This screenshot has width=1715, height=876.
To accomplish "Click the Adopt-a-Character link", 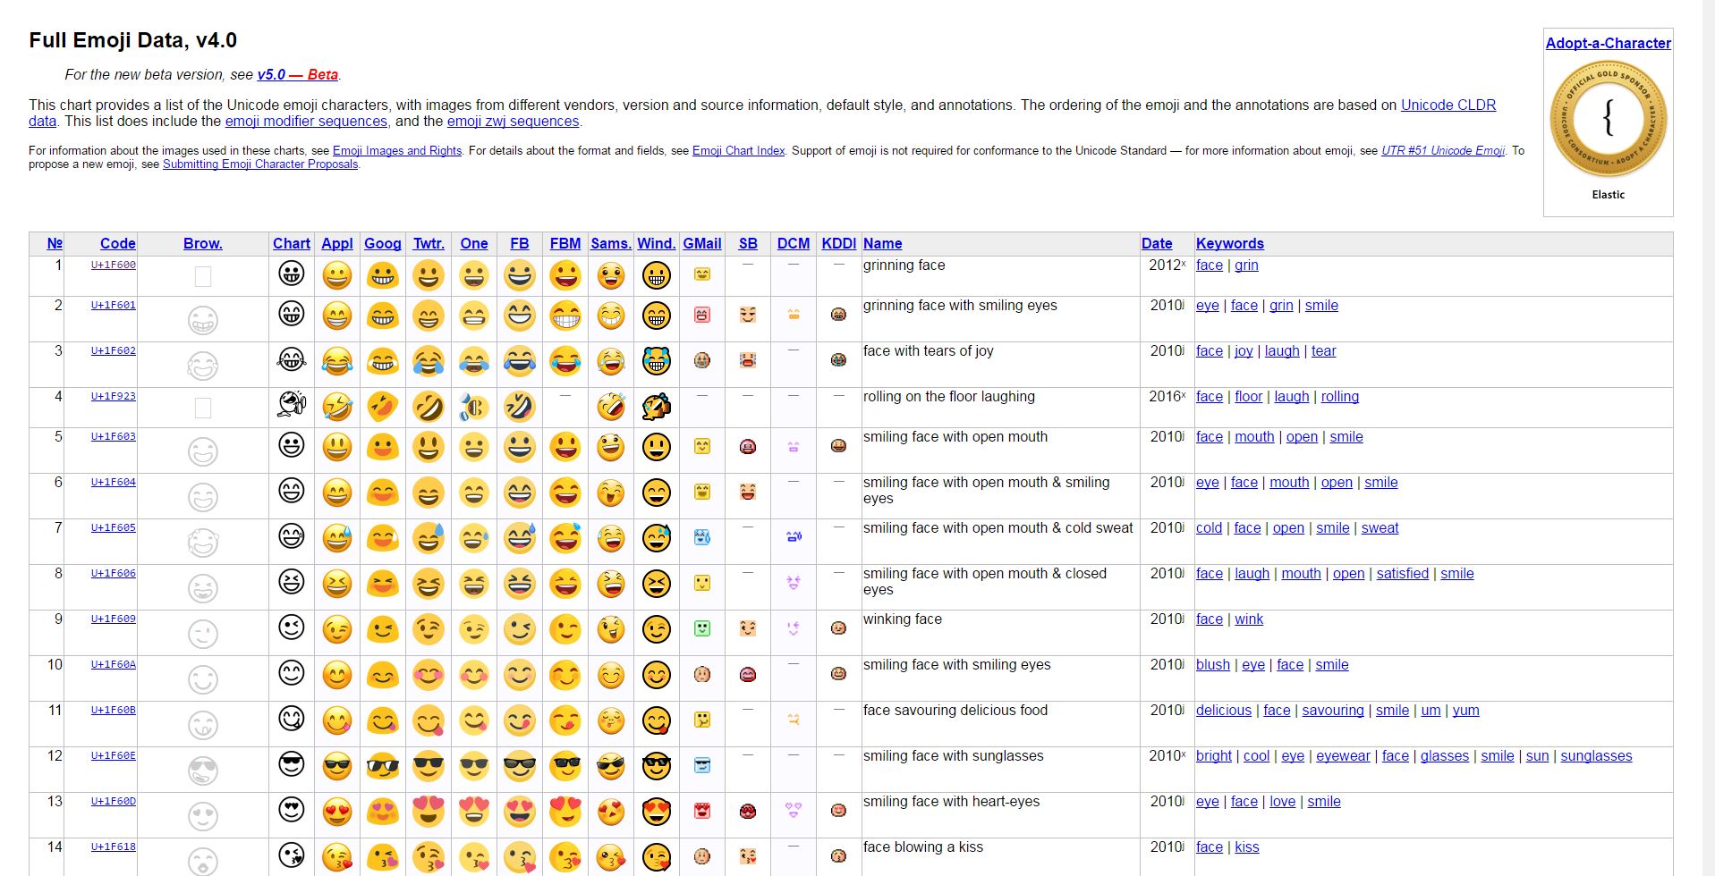I will (1608, 43).
